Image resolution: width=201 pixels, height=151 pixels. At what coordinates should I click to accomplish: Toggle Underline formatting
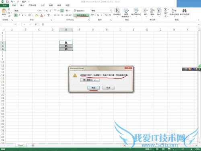[x=23, y=15]
